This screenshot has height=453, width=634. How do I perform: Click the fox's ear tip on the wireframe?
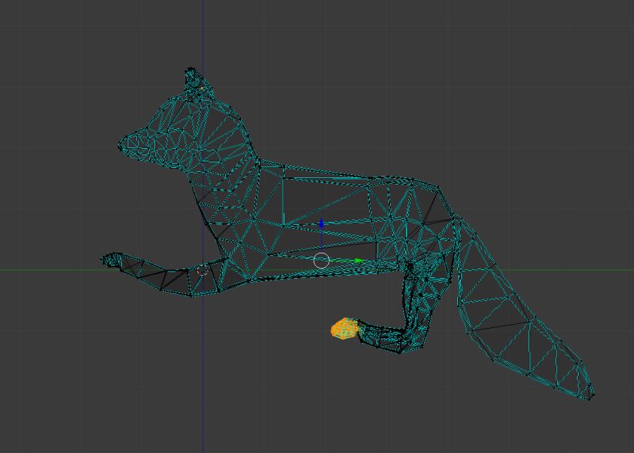point(190,70)
